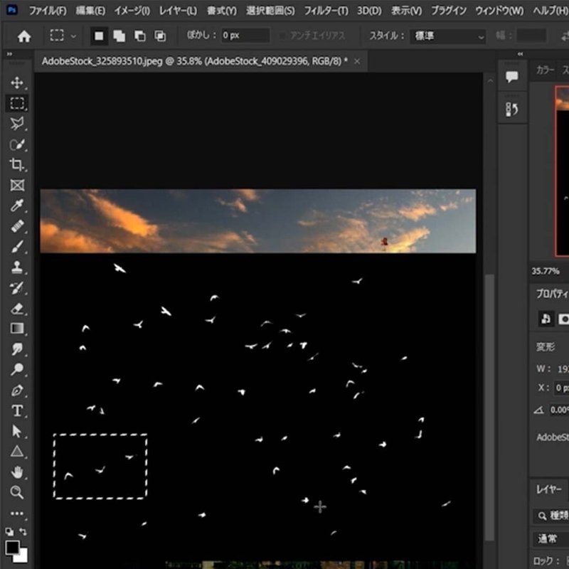Open the three-dot Edit Toolbar menu
Screen dimensions: 569x569
pyautogui.click(x=17, y=513)
